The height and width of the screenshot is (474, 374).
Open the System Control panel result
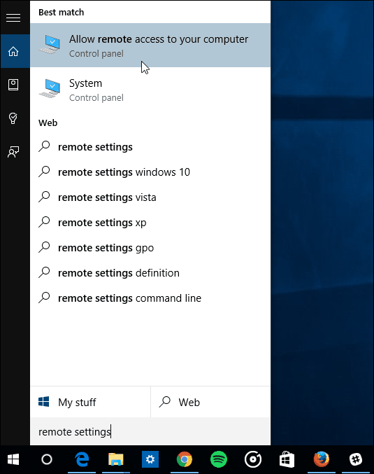pos(150,90)
